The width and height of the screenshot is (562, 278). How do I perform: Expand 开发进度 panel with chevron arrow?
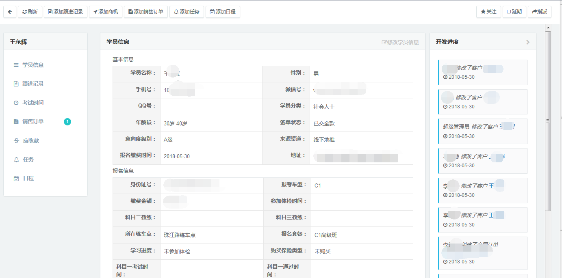(x=528, y=42)
